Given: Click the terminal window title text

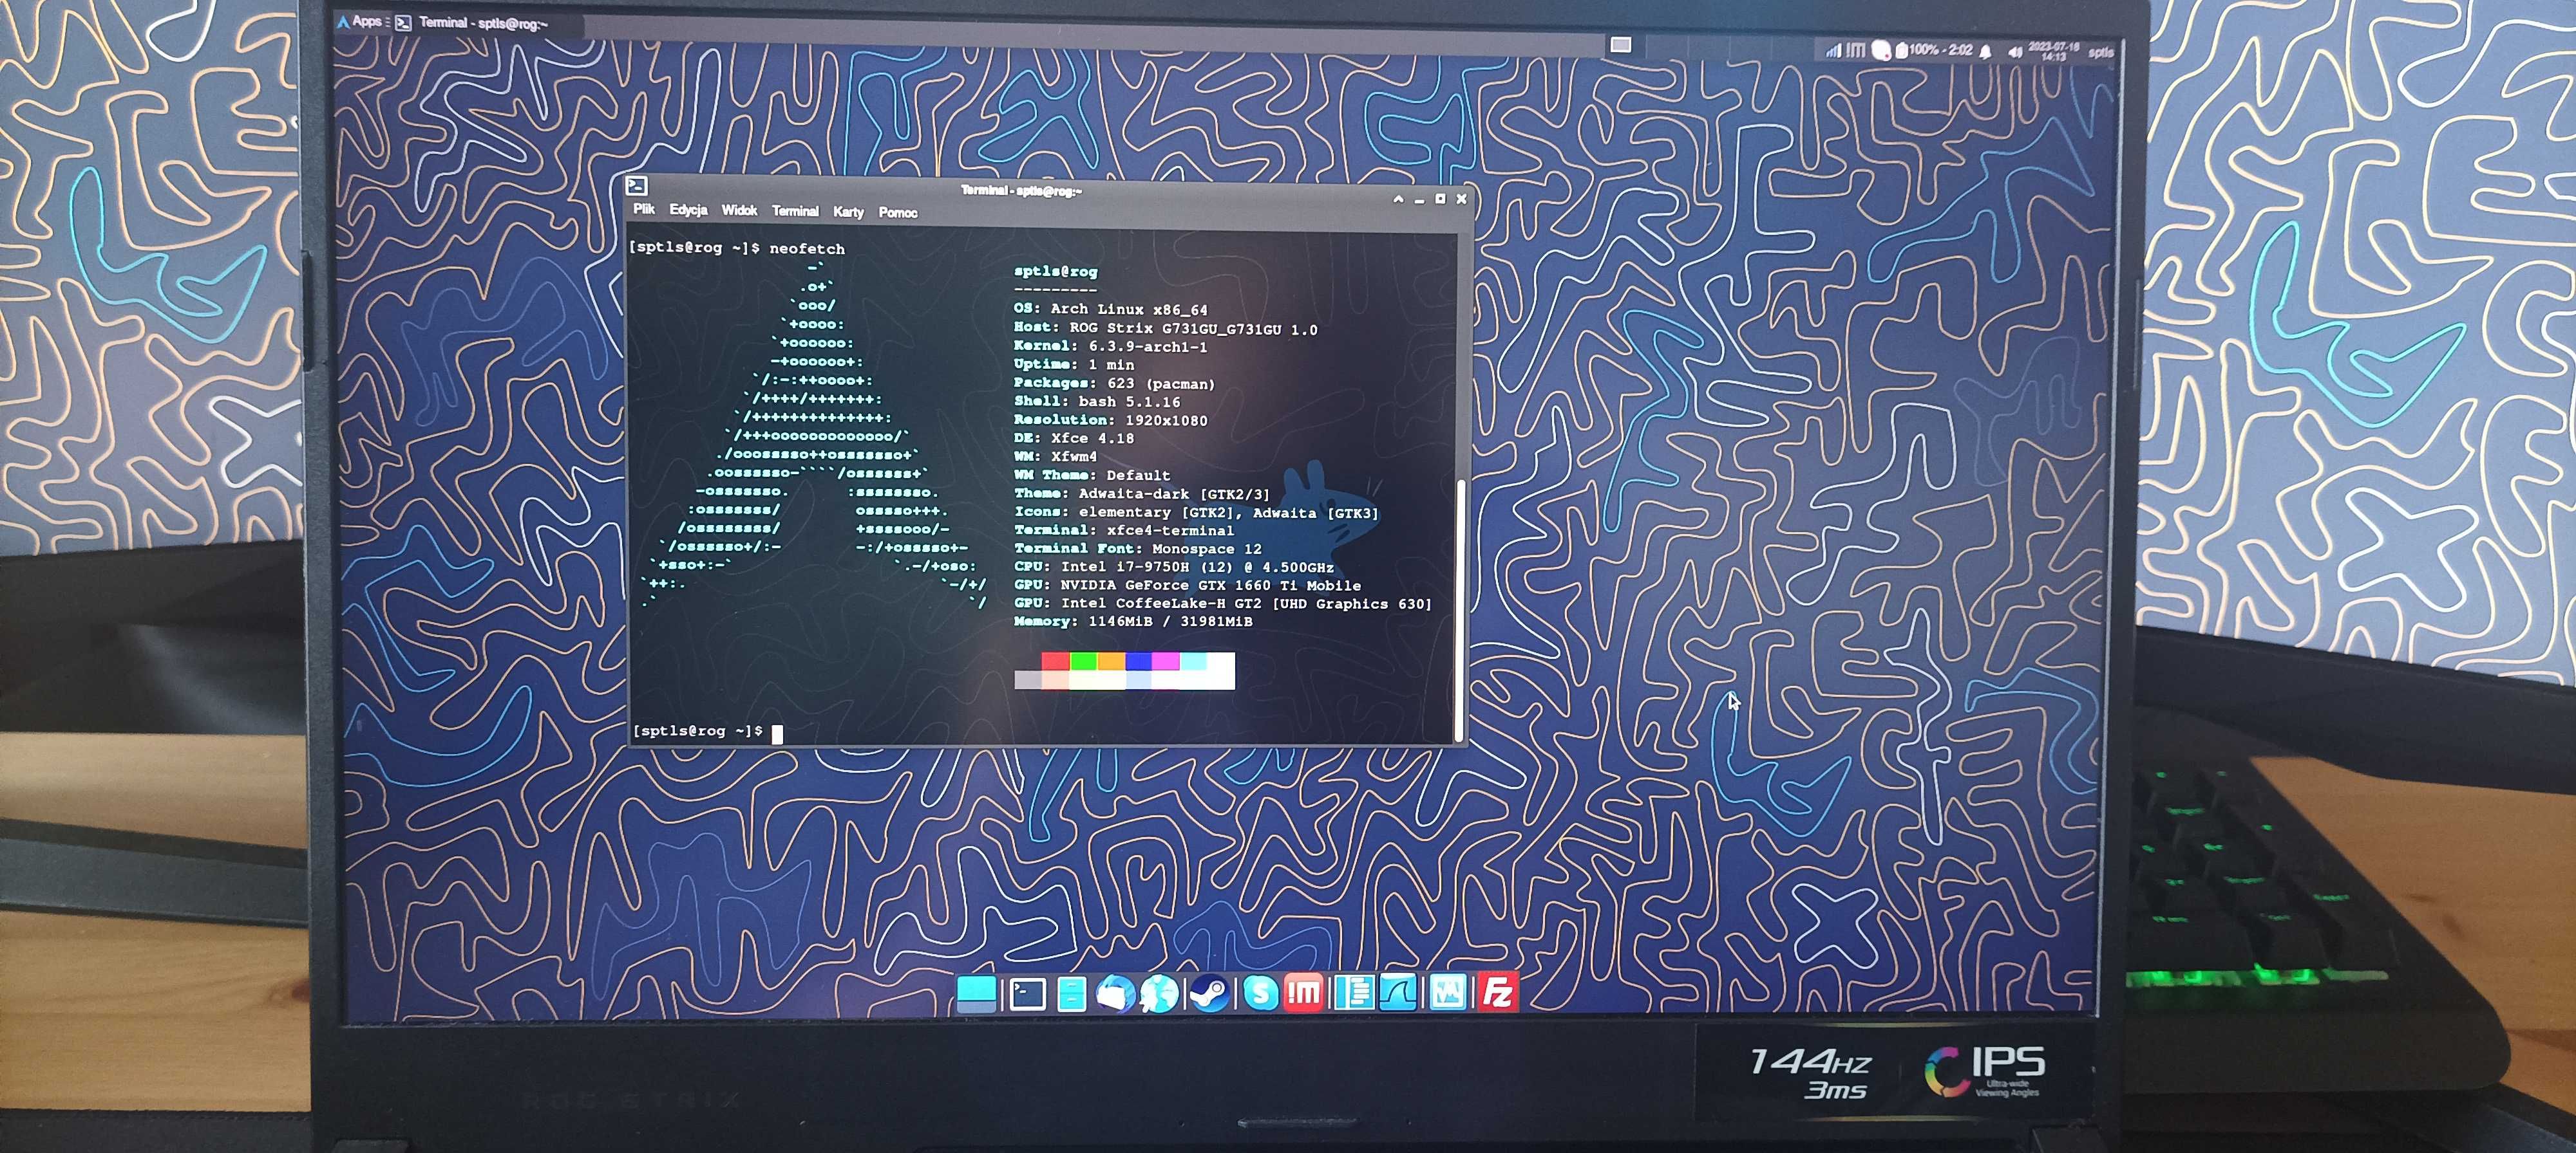Looking at the screenshot, I should [x=1021, y=190].
